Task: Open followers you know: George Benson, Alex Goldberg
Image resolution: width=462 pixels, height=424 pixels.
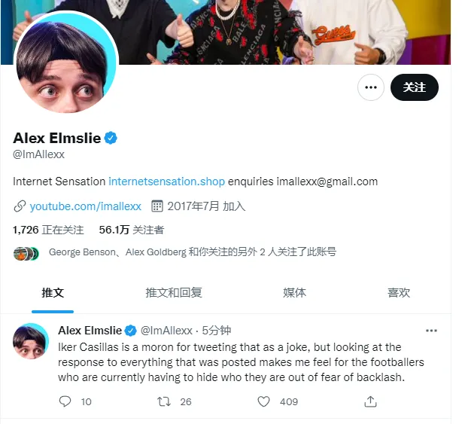Action: tap(193, 252)
